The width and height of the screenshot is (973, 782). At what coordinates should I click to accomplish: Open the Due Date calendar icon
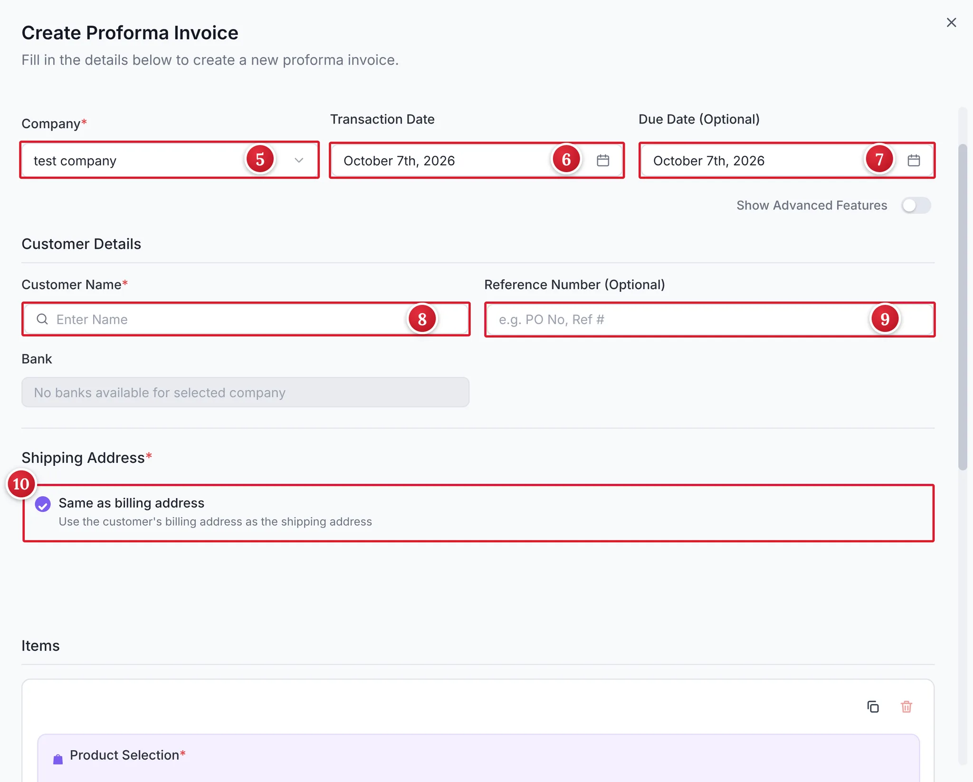pyautogui.click(x=914, y=160)
